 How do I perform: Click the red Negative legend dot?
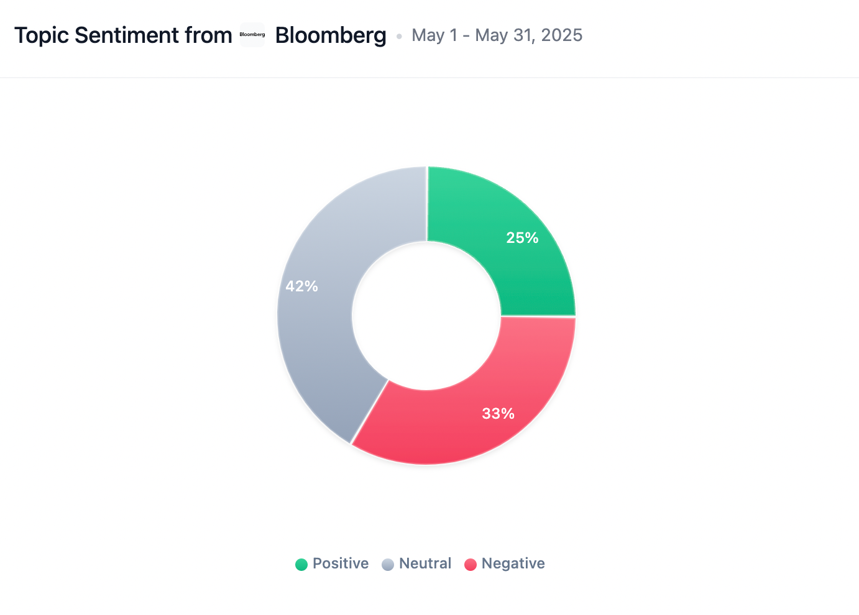point(471,564)
